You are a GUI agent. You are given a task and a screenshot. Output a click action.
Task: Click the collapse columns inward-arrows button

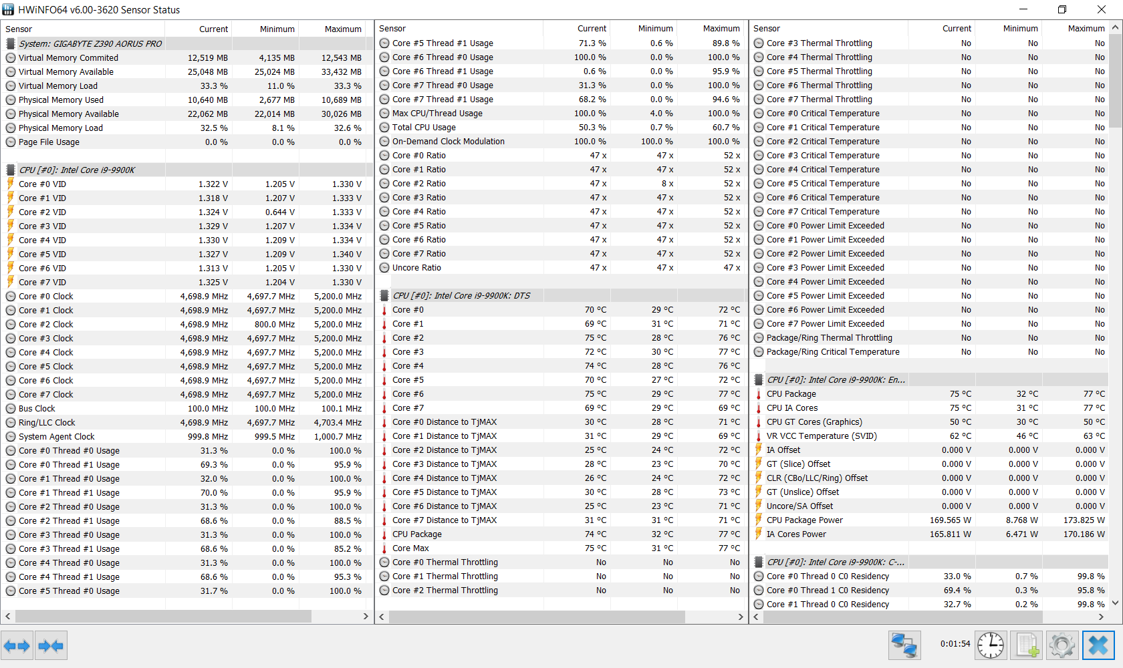click(x=51, y=646)
